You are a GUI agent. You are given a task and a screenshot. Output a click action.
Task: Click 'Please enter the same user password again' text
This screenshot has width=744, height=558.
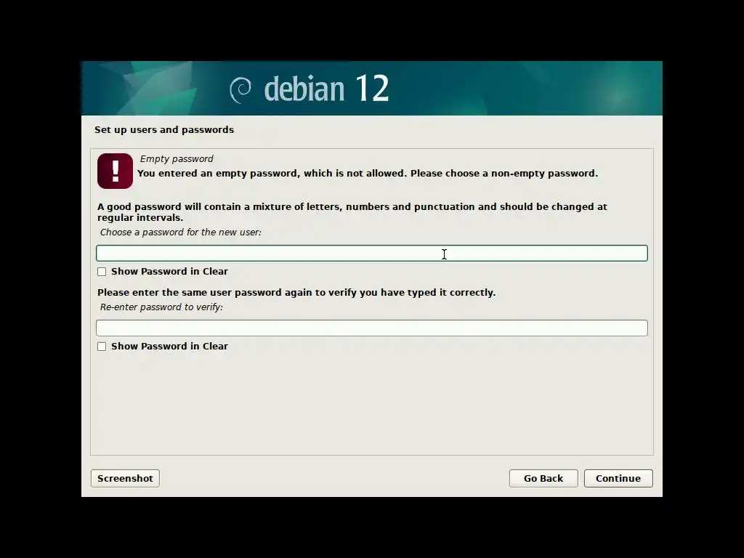click(296, 292)
